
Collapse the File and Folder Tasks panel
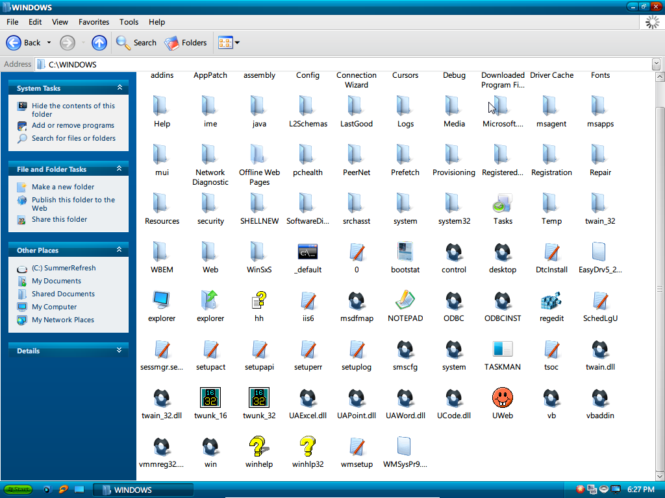(x=119, y=169)
